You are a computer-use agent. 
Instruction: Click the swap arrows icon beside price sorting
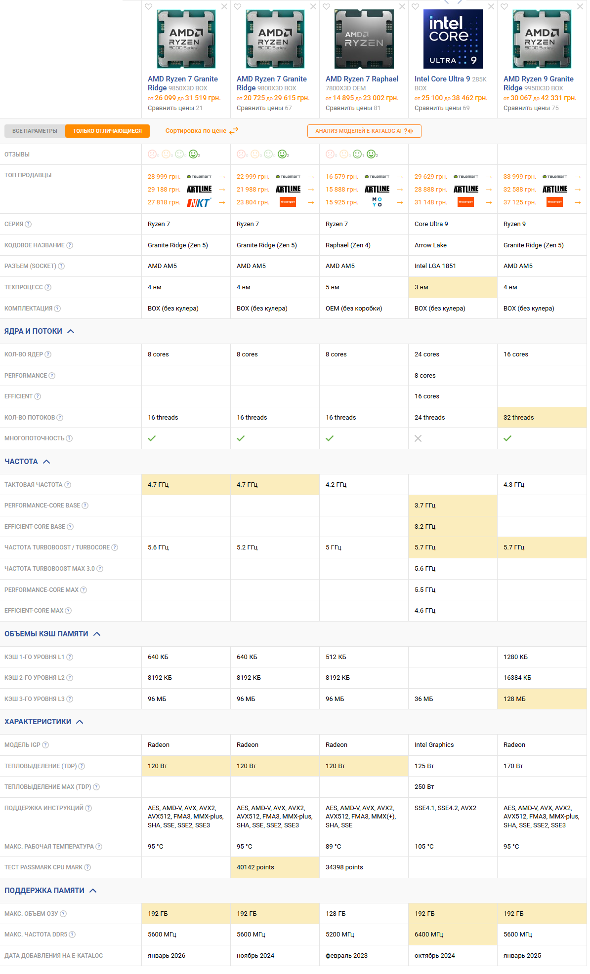pyautogui.click(x=234, y=131)
